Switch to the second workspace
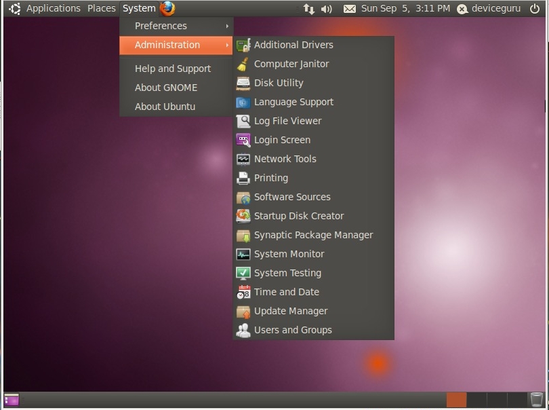Screen dimensions: 549x410 pos(476,400)
